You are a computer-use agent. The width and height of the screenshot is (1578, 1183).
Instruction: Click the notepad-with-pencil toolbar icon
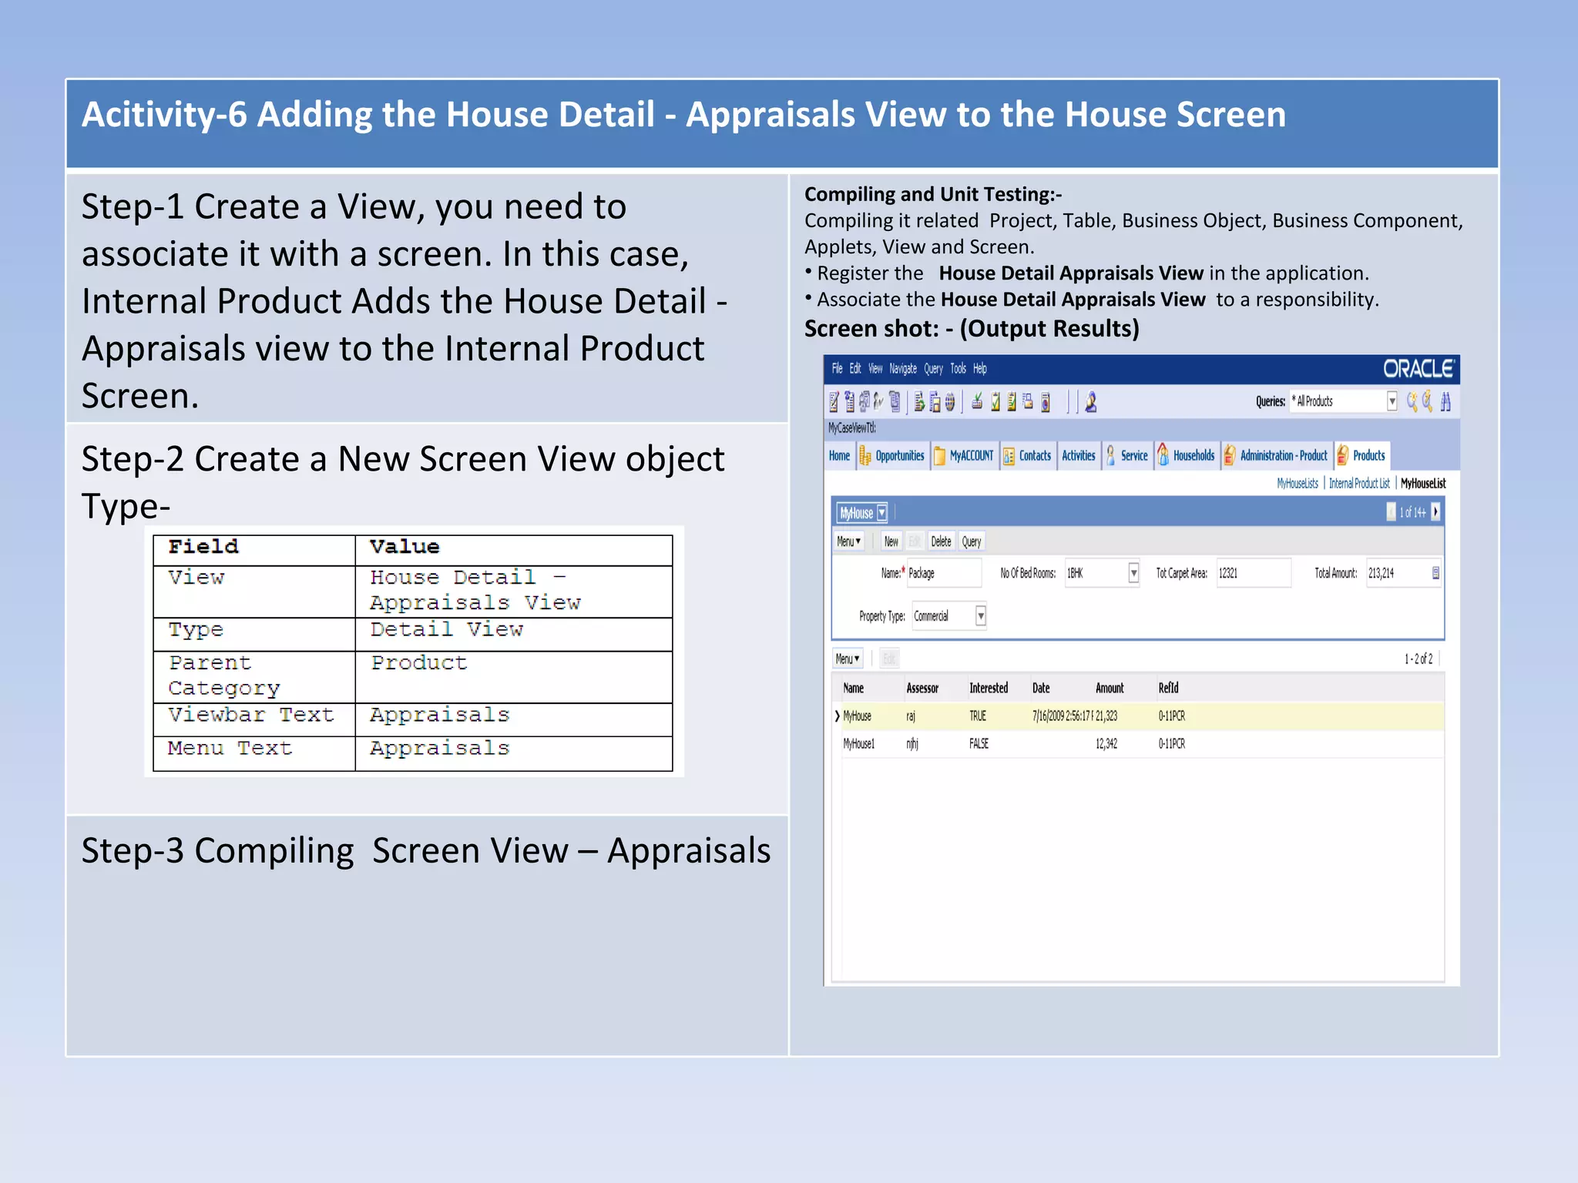pyautogui.click(x=834, y=401)
